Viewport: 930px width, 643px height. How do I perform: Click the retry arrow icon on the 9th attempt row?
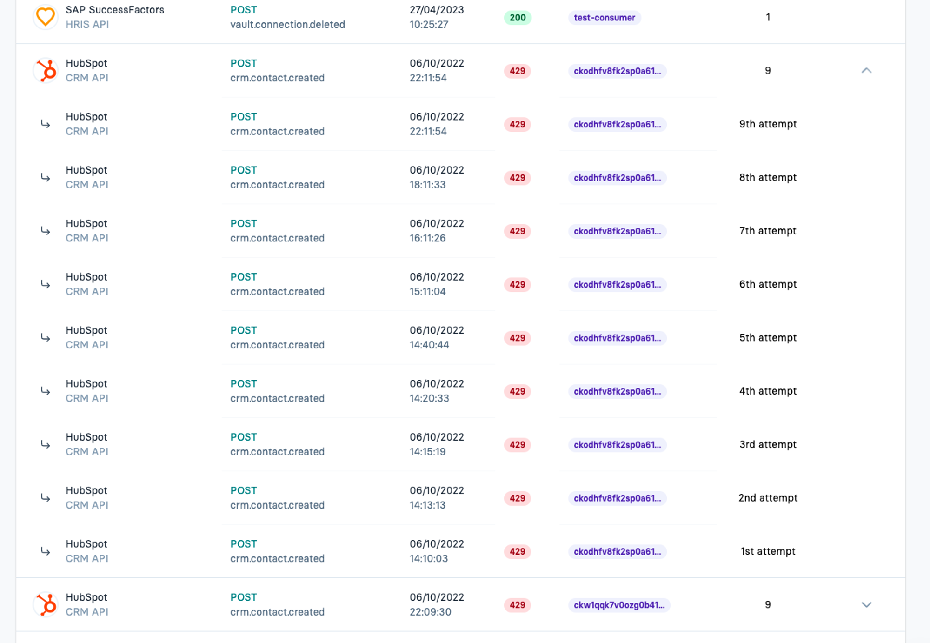(x=45, y=124)
